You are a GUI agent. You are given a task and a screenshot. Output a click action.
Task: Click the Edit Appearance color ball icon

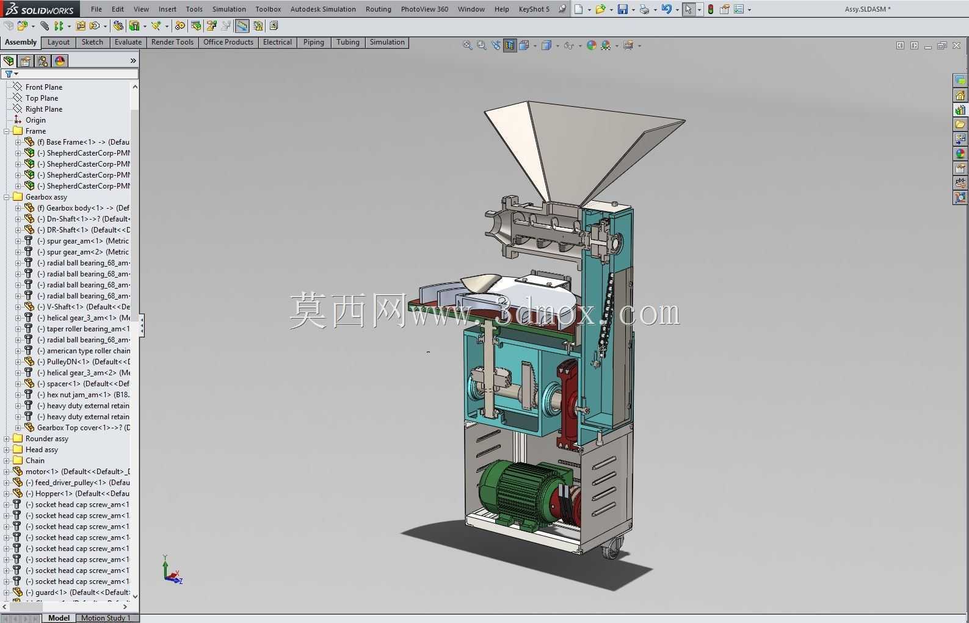(592, 45)
